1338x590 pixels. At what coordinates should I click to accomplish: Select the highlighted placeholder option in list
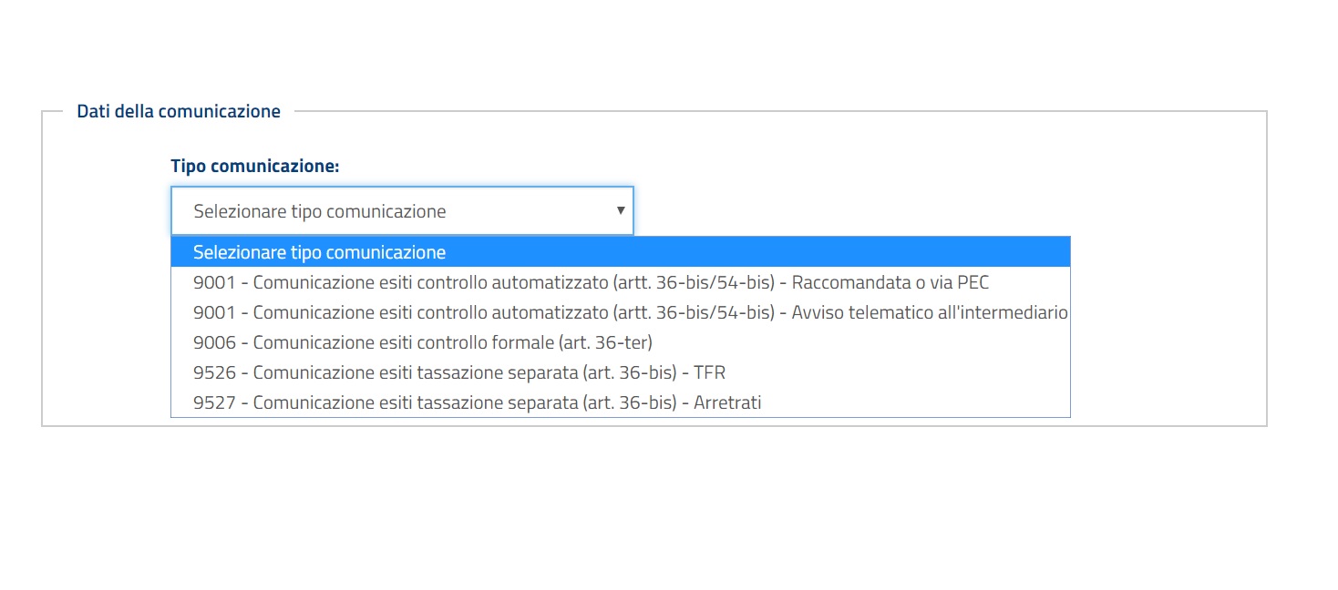[x=620, y=252]
